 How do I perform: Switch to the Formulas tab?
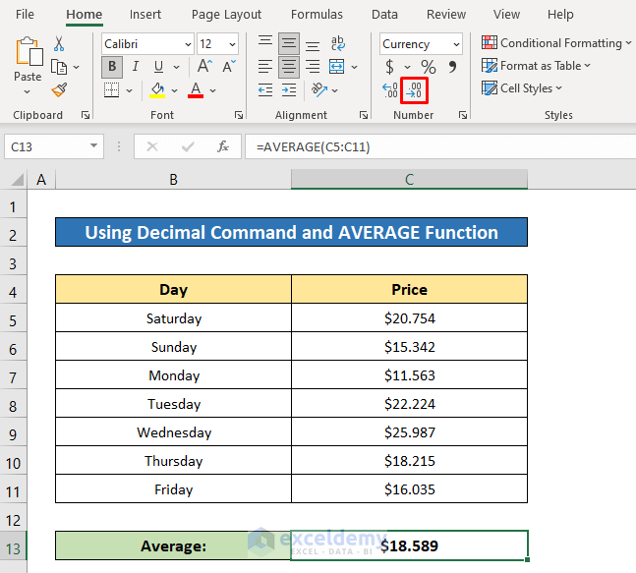pyautogui.click(x=317, y=15)
